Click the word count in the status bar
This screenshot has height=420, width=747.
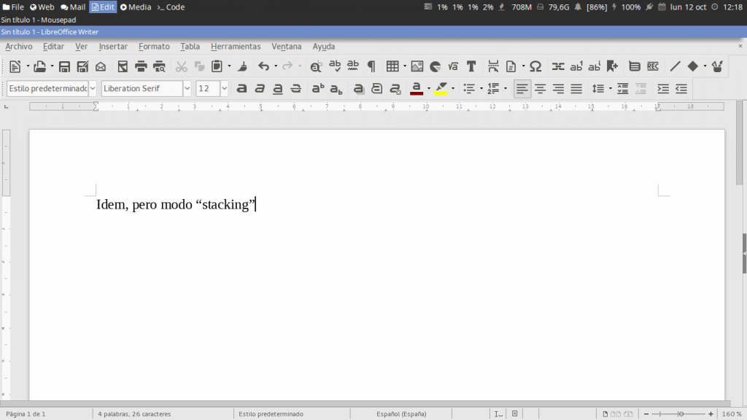134,414
